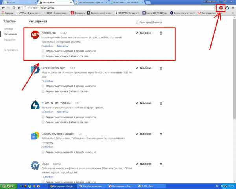Viewport: 236px width, 189px height.
Task: Click the extension icon beside Adblock Plus
Action: [x=227, y=8]
